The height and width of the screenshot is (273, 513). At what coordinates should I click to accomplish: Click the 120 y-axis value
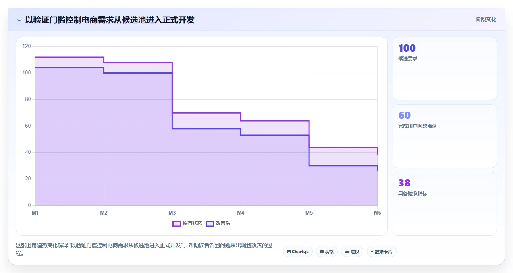pyautogui.click(x=27, y=46)
